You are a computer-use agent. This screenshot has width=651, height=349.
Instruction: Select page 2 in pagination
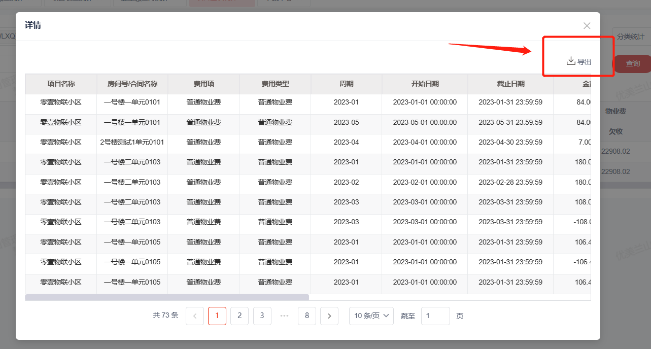tap(239, 316)
